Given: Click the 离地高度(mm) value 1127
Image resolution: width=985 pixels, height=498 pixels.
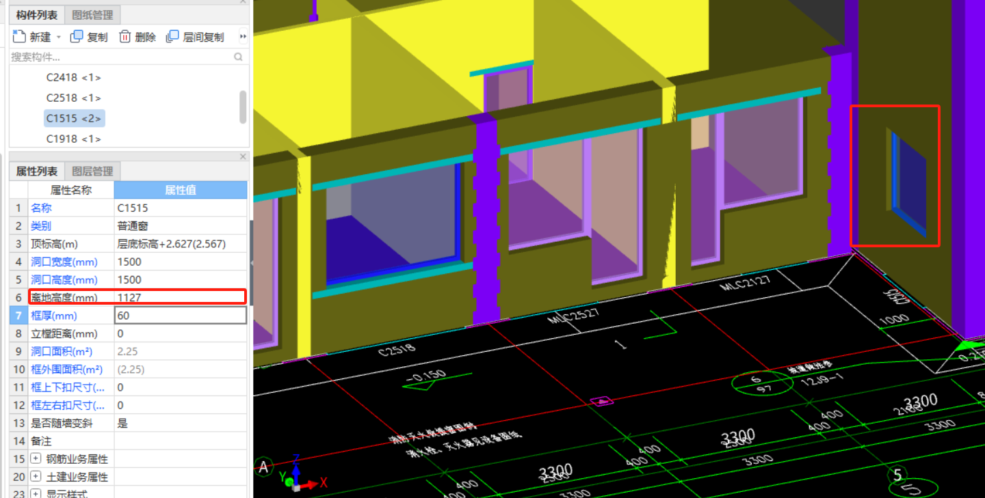Looking at the screenshot, I should point(181,297).
